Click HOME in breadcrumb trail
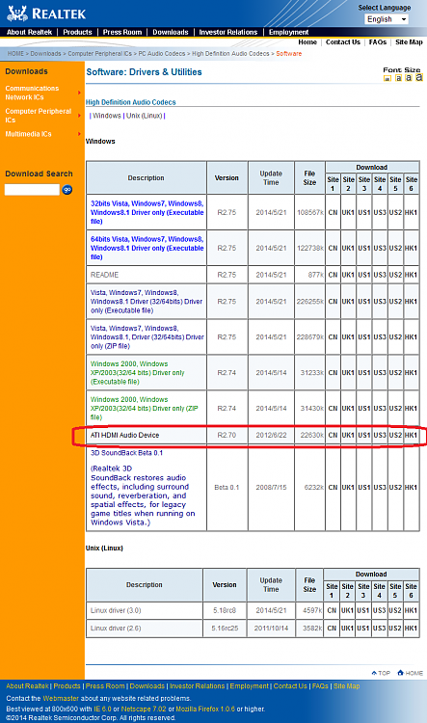This screenshot has width=427, height=723. coord(15,53)
